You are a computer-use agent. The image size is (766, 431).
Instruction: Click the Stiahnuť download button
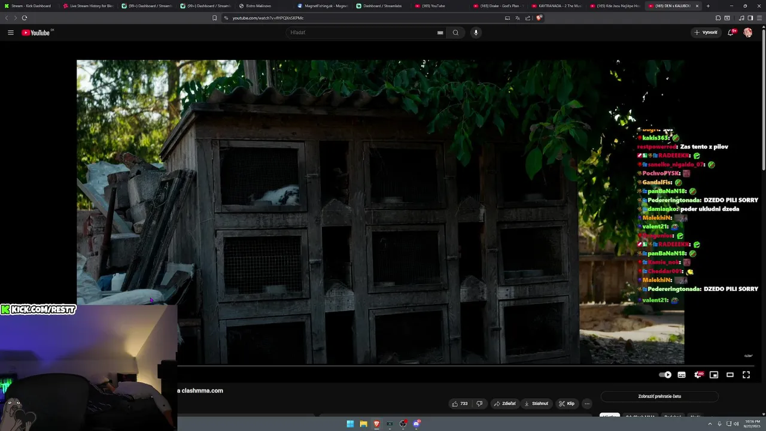tap(536, 403)
